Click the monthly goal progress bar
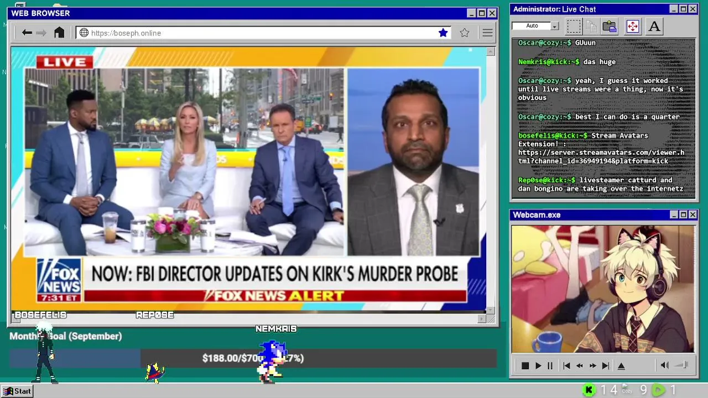Viewport: 708px width, 398px height. coord(253,358)
